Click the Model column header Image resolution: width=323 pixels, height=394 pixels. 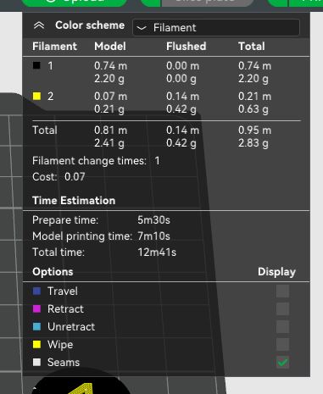110,47
